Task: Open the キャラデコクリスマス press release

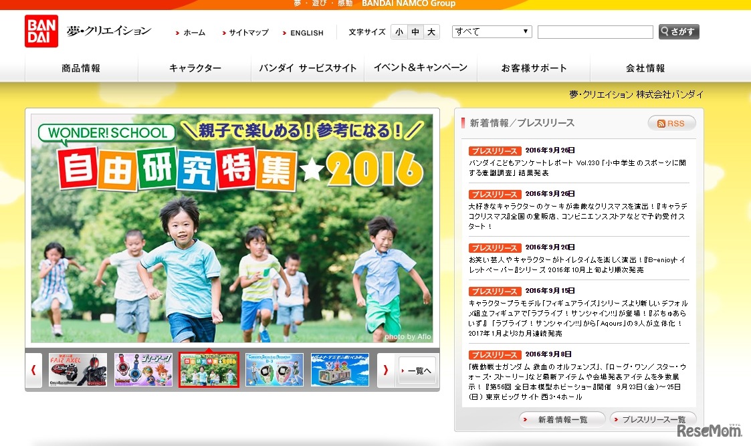Action: coord(577,216)
